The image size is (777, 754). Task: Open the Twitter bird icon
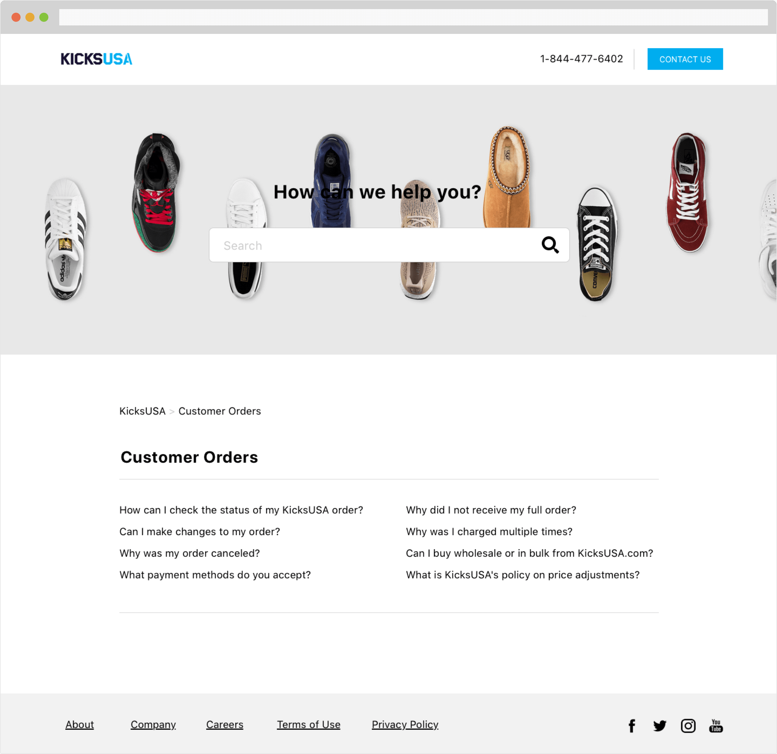pyautogui.click(x=660, y=726)
